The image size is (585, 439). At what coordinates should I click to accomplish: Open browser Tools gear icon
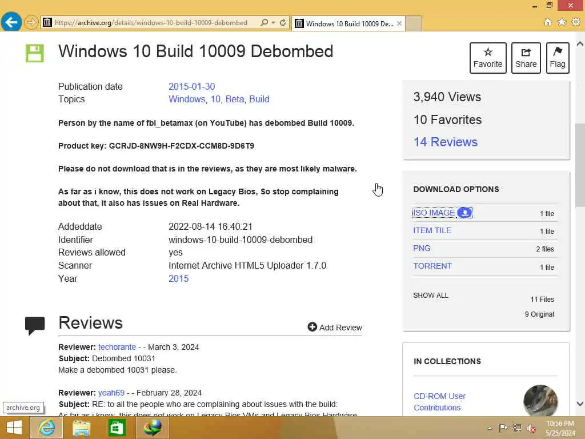(x=576, y=22)
